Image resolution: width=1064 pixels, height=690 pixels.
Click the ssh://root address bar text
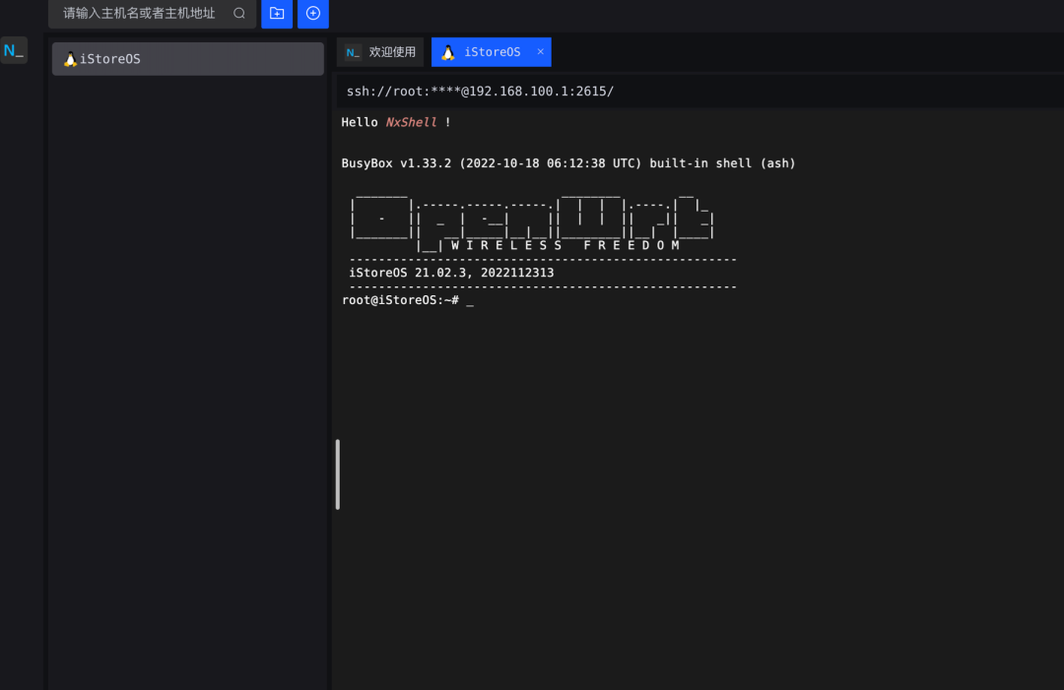click(480, 92)
